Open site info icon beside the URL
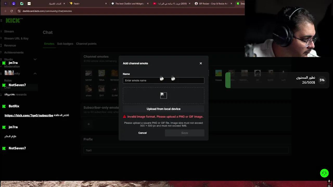333x187 pixels. (19, 11)
